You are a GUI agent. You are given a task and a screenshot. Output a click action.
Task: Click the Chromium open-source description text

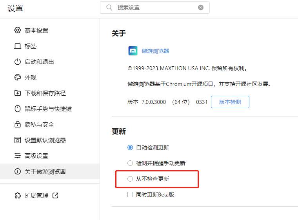coord(199,84)
